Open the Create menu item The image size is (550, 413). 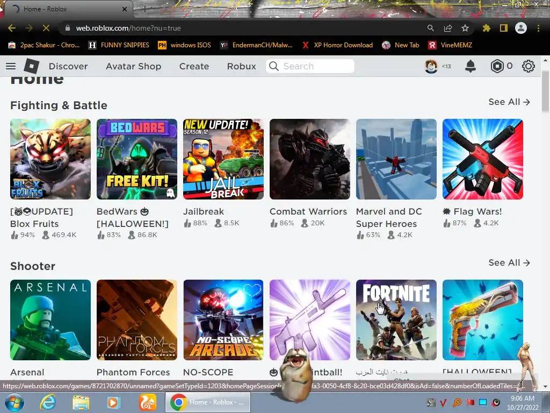pos(194,66)
